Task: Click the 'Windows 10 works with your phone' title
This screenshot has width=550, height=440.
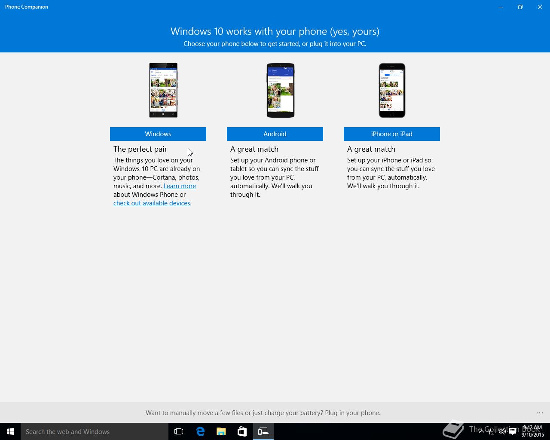Action: (275, 31)
